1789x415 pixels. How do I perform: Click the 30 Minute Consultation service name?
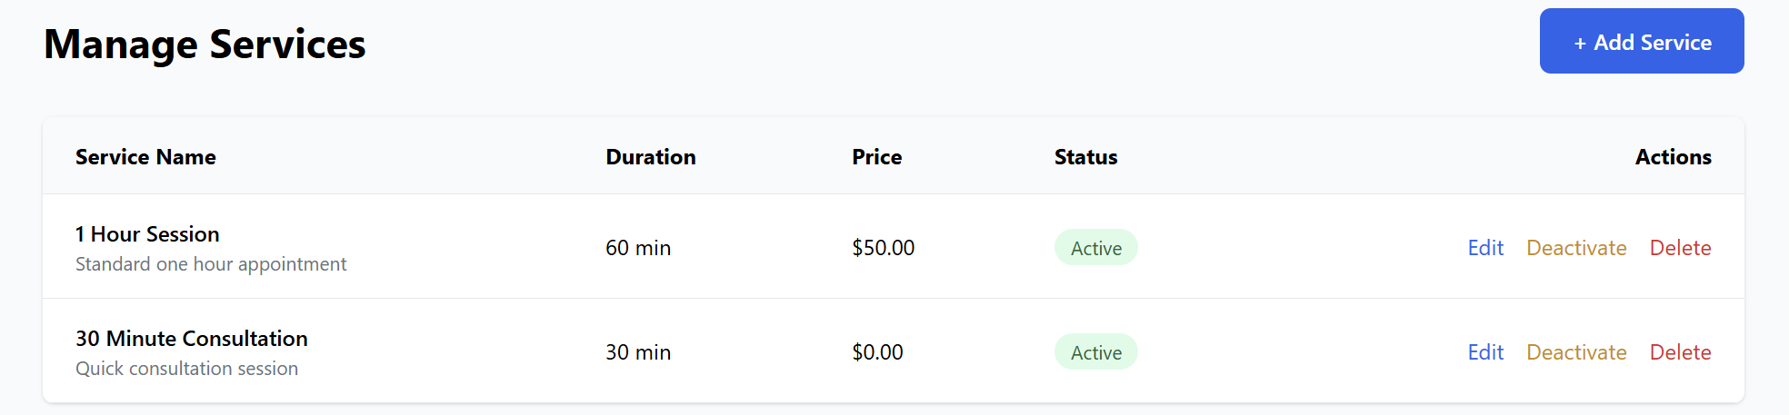pyautogui.click(x=192, y=339)
